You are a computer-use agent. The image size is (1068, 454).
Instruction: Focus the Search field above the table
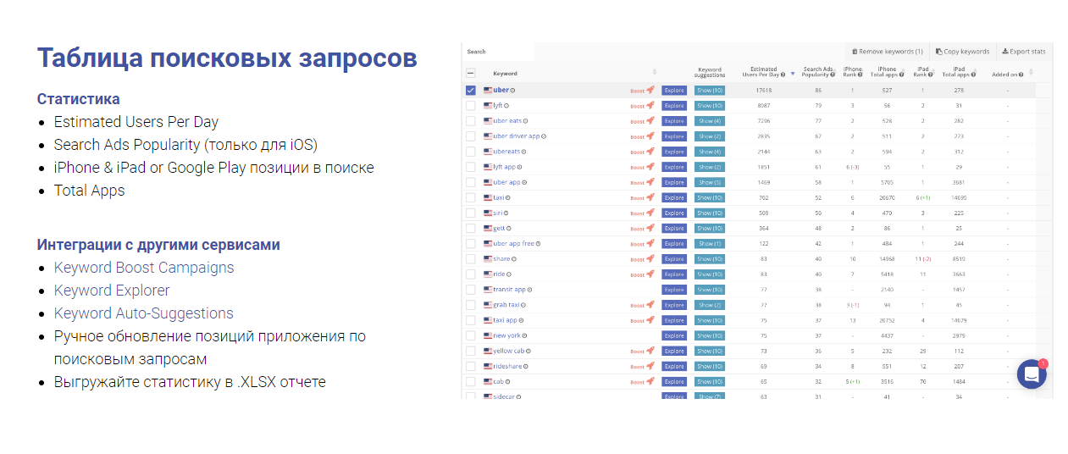[x=499, y=52]
